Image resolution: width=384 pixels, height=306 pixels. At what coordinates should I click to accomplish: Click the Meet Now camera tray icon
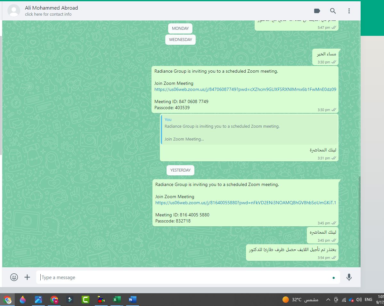336,300
